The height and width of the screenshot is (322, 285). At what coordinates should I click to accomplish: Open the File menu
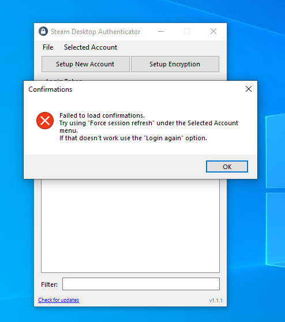tap(48, 47)
